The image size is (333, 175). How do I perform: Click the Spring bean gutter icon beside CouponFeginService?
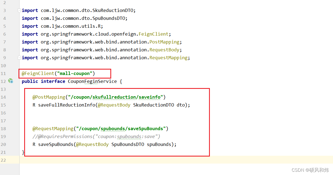coord(11,81)
